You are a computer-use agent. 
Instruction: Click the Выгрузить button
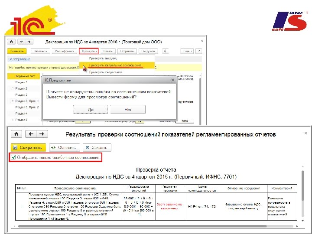pos(148,51)
